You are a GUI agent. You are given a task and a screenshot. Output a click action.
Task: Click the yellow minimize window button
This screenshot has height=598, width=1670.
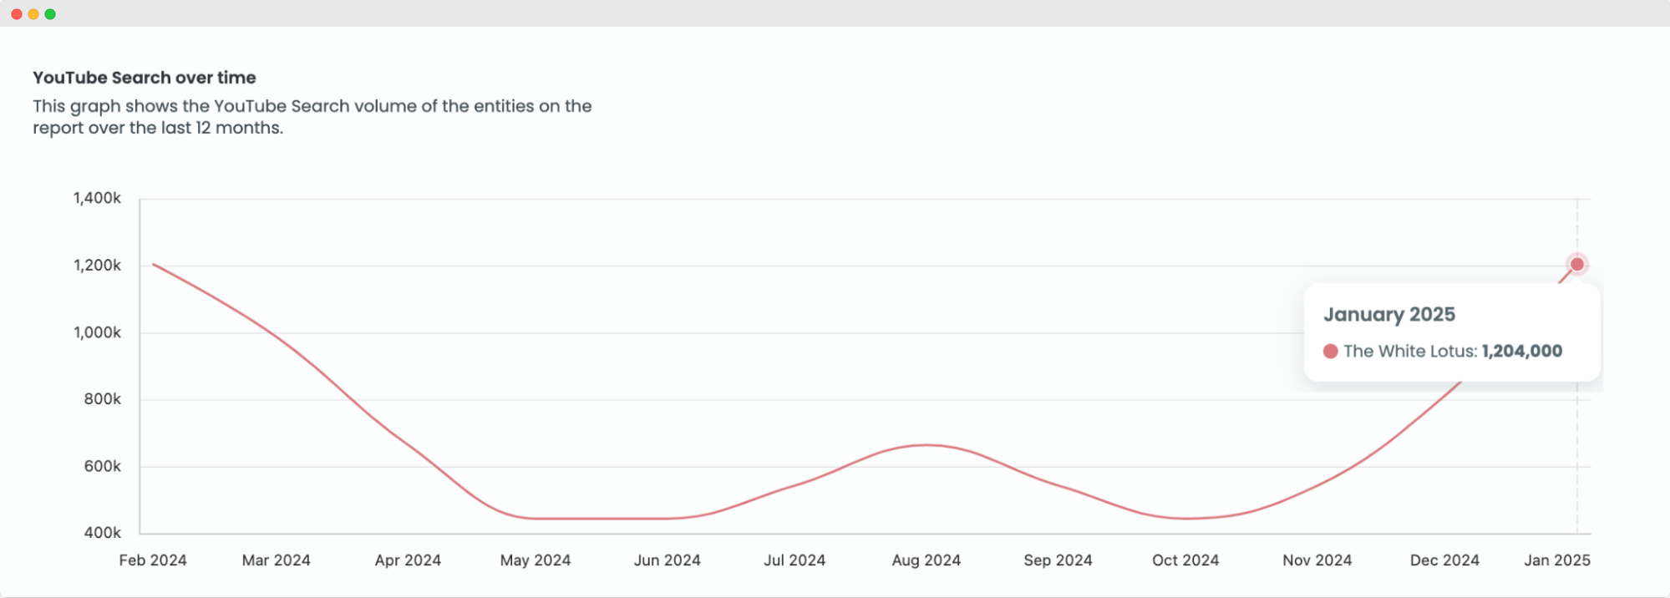(33, 14)
